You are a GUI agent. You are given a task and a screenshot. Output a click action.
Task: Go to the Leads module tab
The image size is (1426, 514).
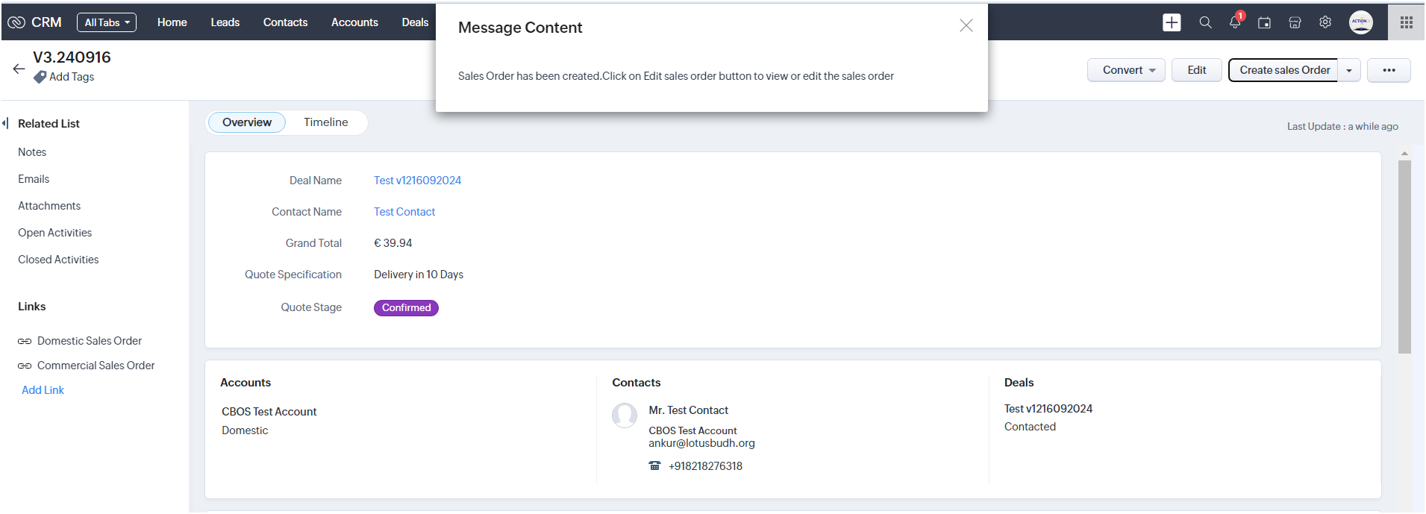click(225, 22)
